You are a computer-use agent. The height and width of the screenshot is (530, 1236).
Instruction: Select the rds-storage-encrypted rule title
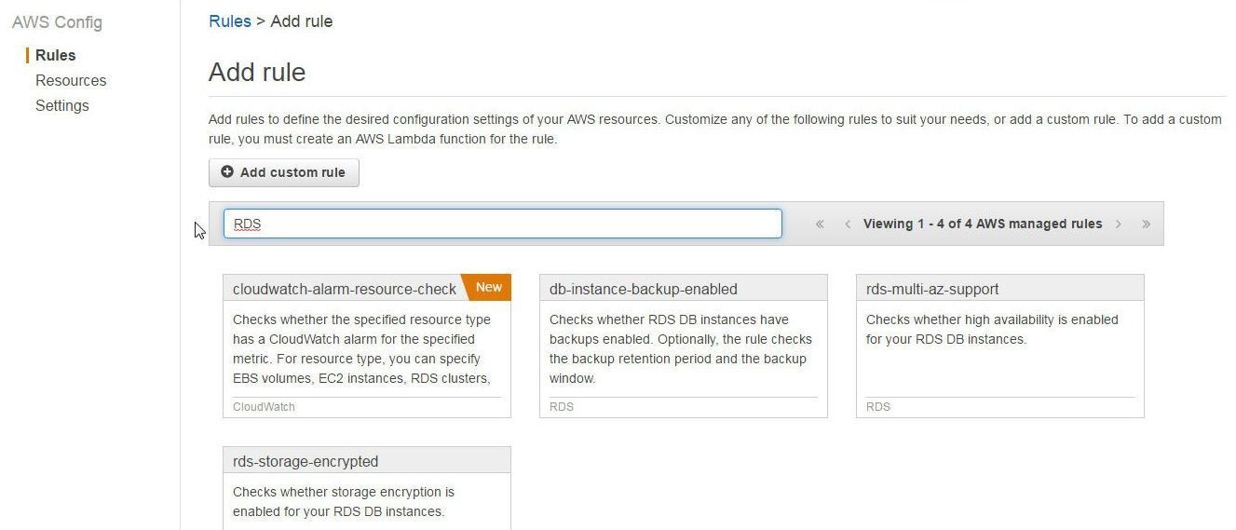pos(306,461)
